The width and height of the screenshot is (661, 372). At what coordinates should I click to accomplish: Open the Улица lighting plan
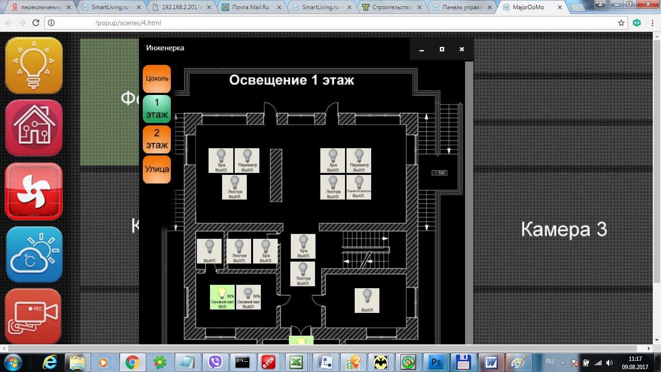157,170
